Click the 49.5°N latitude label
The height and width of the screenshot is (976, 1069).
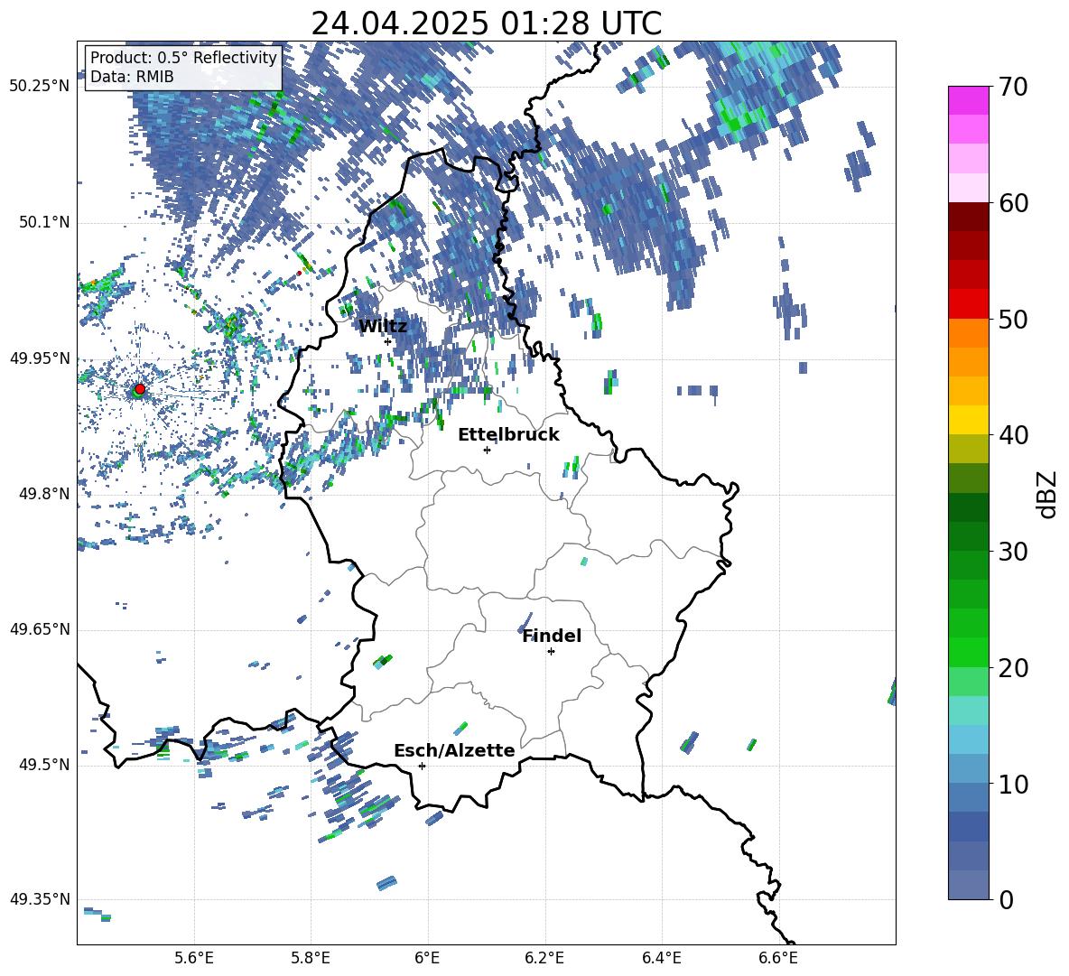(x=43, y=765)
